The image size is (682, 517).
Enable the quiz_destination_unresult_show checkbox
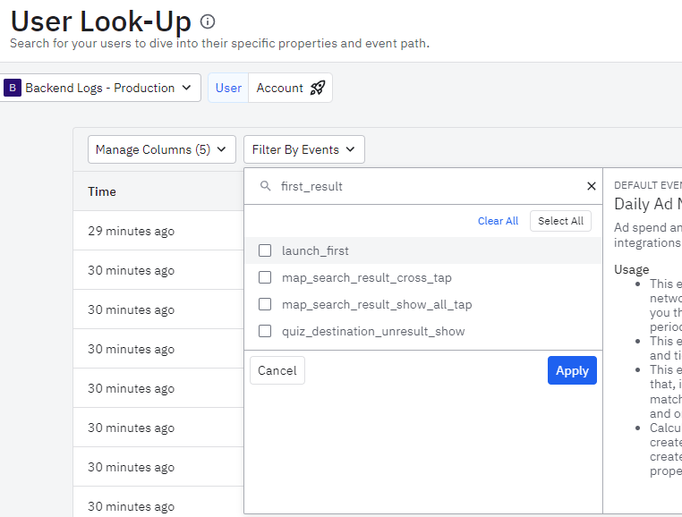pyautogui.click(x=265, y=331)
